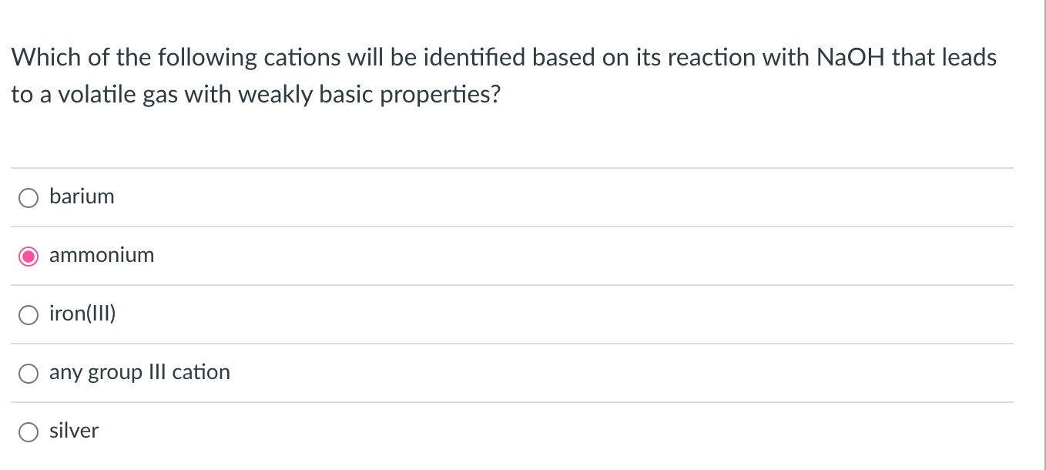1046x470 pixels.
Task: Click the any group III cation label
Action: point(139,372)
